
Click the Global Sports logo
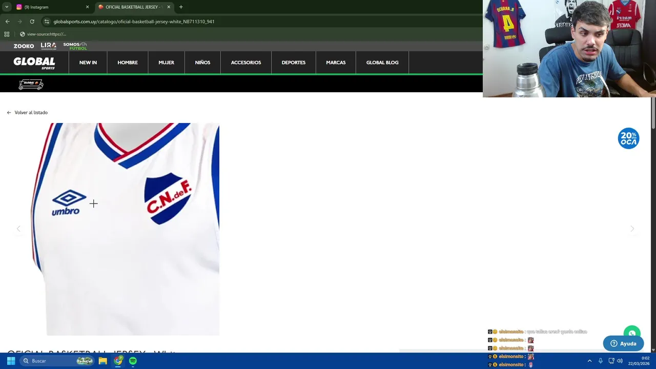coord(34,63)
